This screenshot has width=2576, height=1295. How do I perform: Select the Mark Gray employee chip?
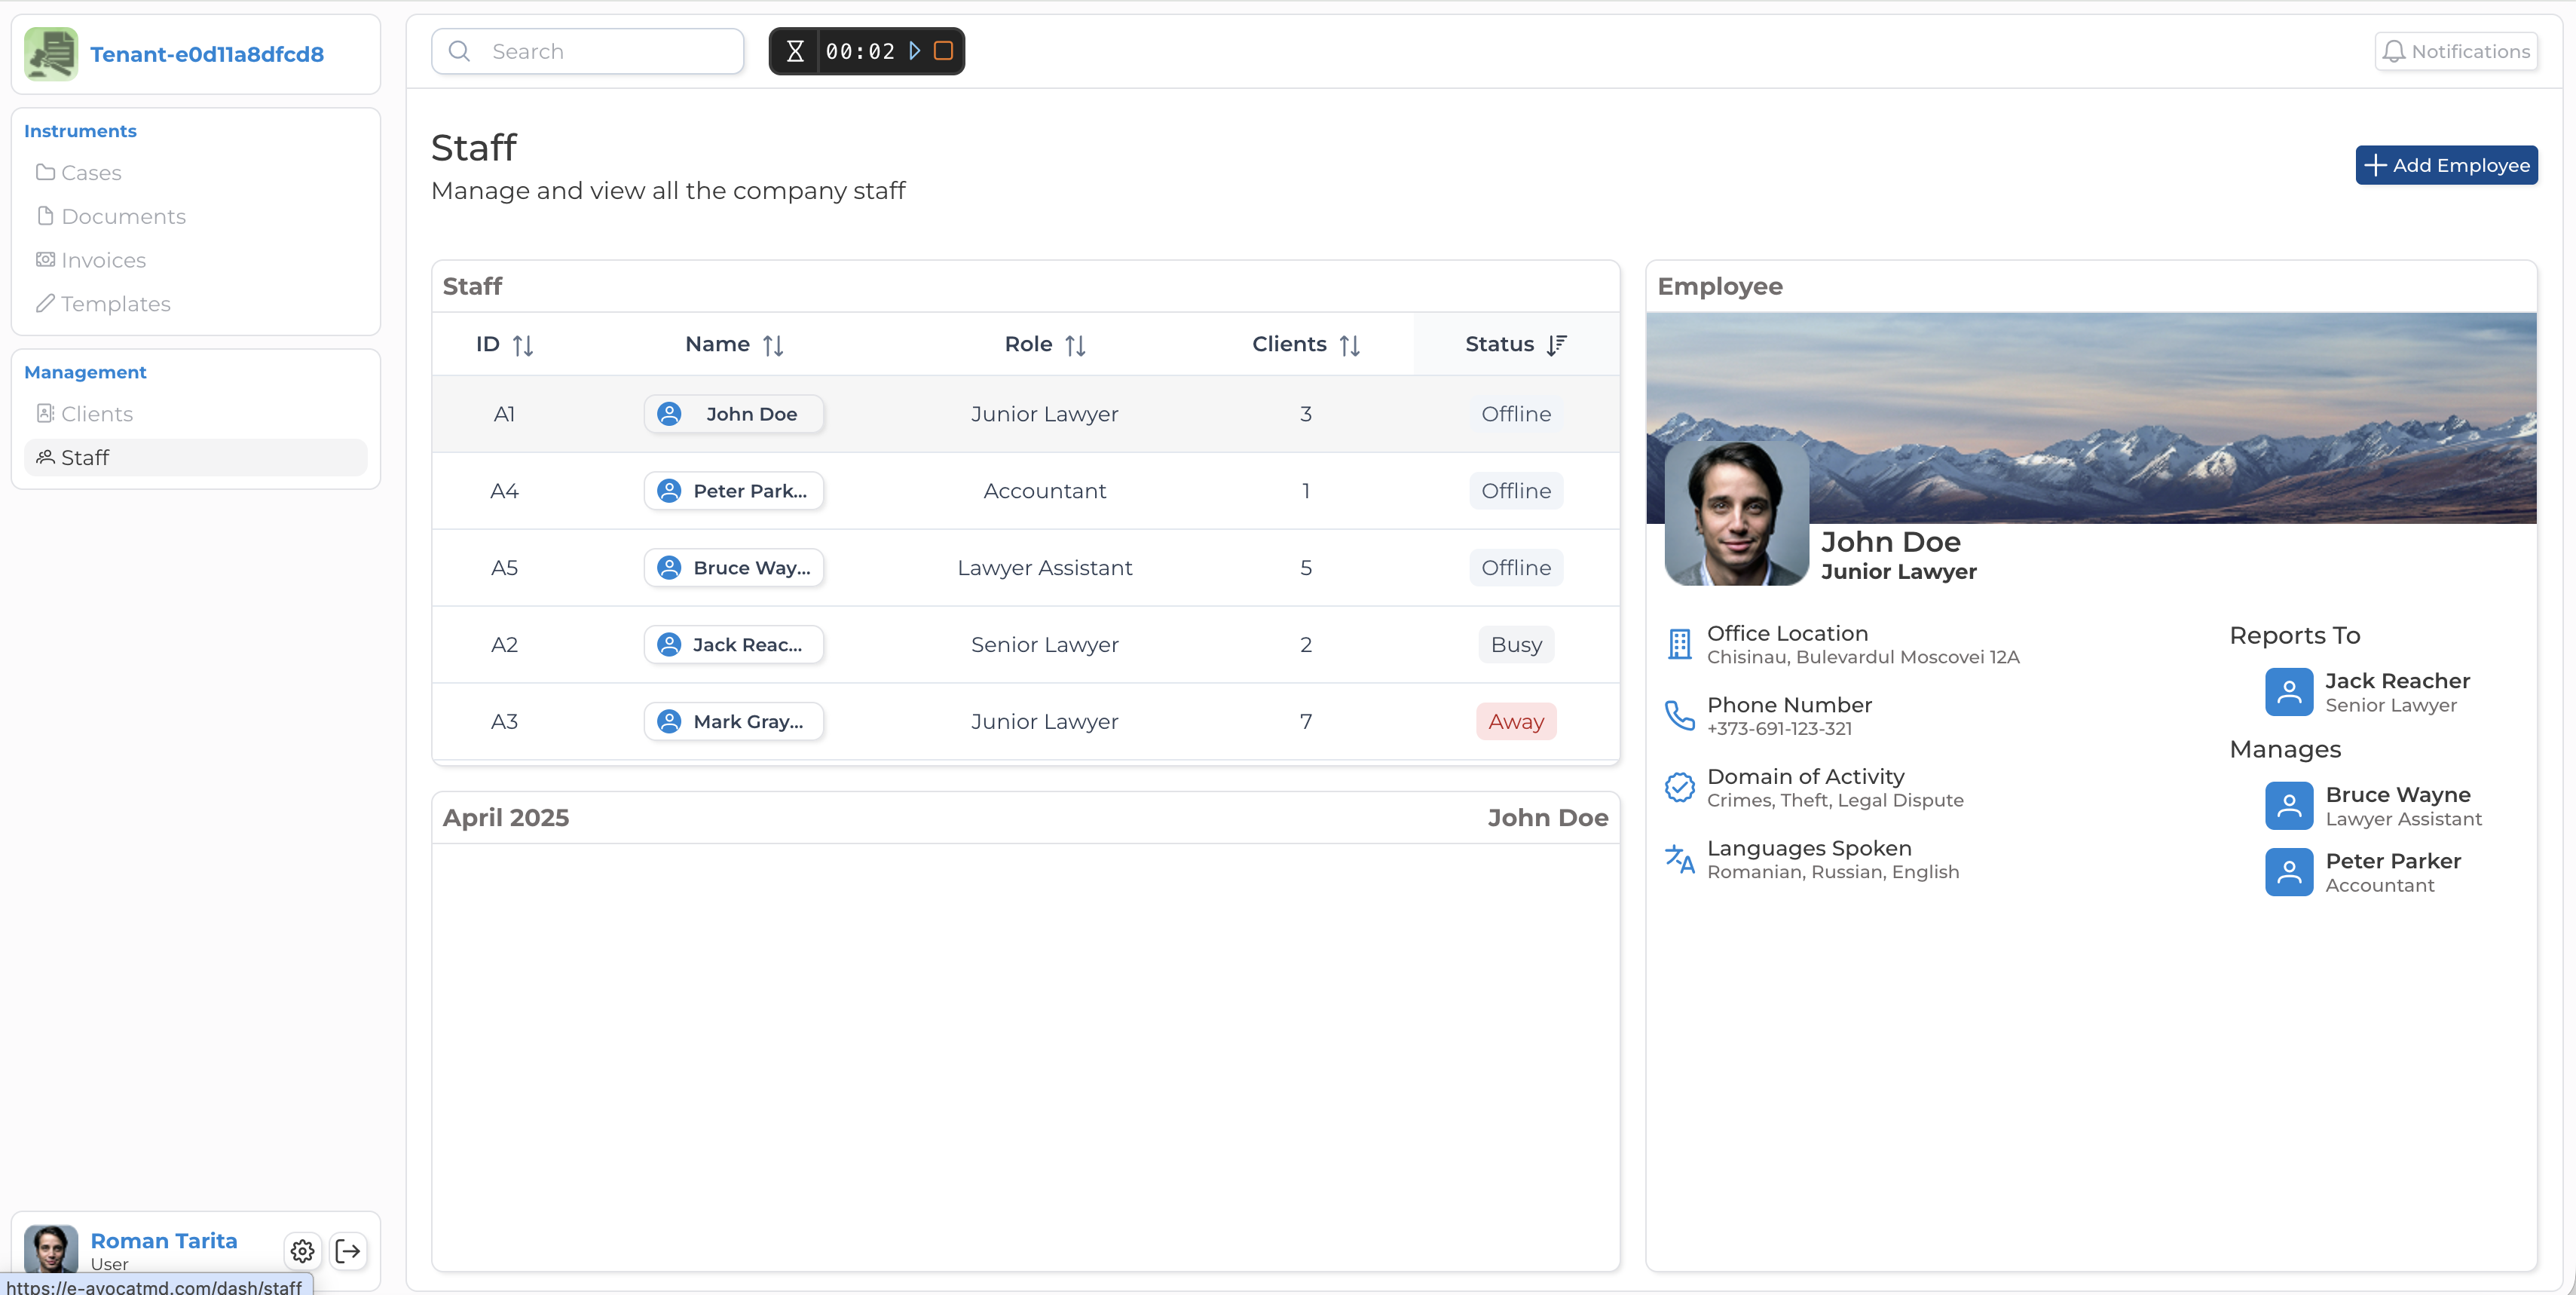click(733, 721)
